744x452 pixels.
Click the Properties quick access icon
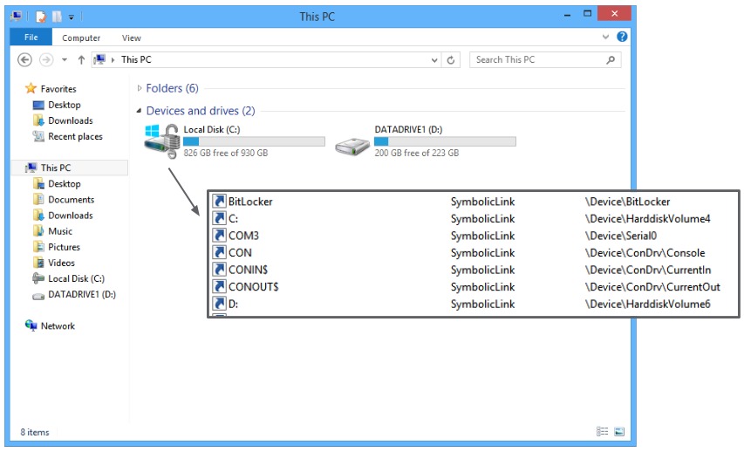pyautogui.click(x=41, y=17)
